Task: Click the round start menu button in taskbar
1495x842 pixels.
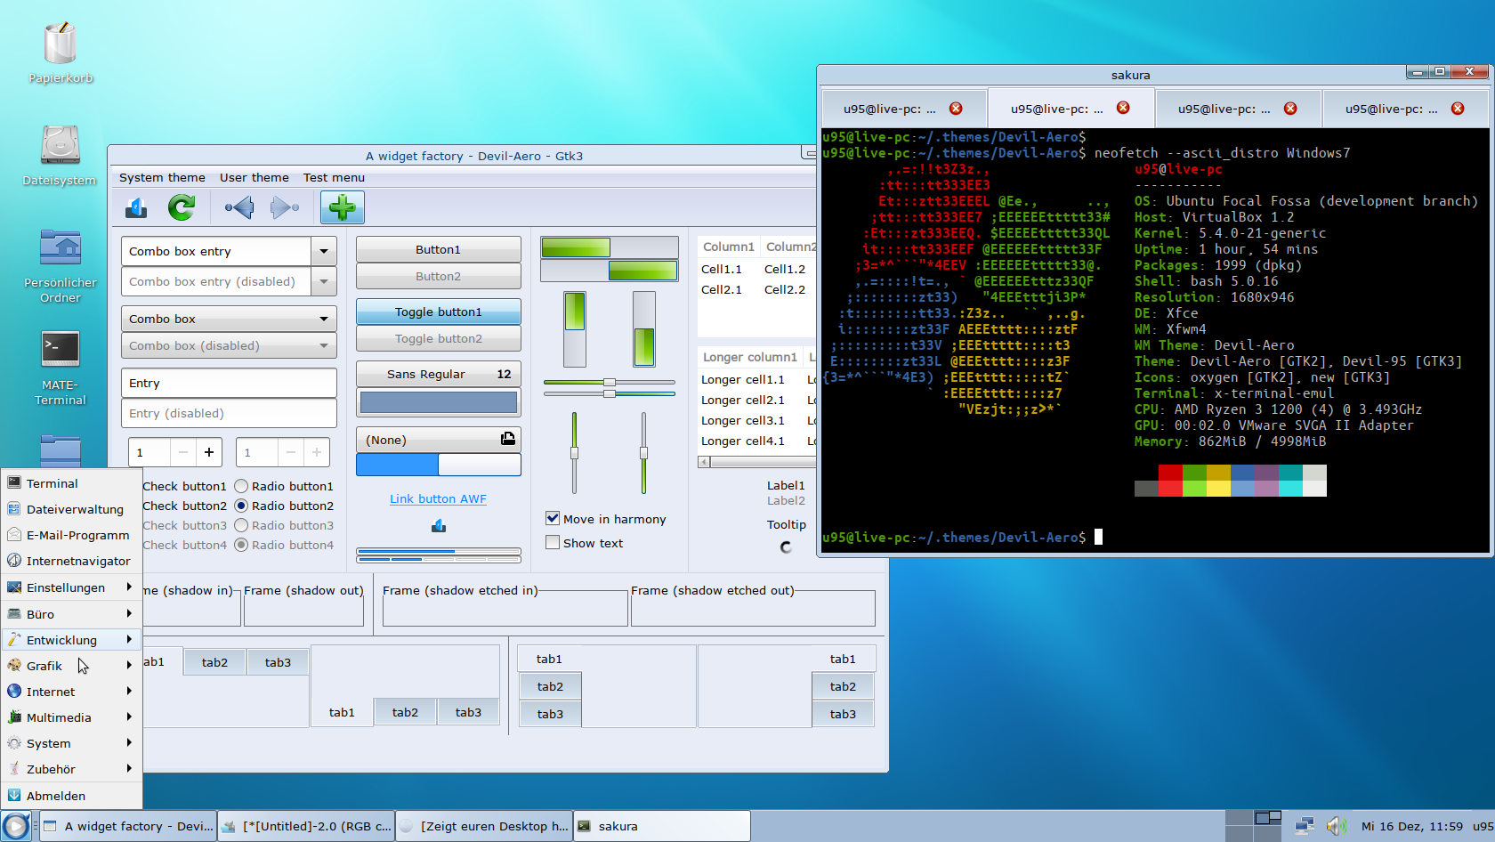Action: [x=16, y=826]
